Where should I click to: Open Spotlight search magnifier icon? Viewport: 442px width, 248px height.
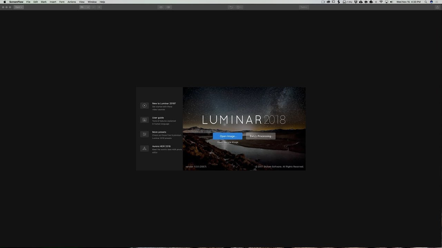coord(426,2)
